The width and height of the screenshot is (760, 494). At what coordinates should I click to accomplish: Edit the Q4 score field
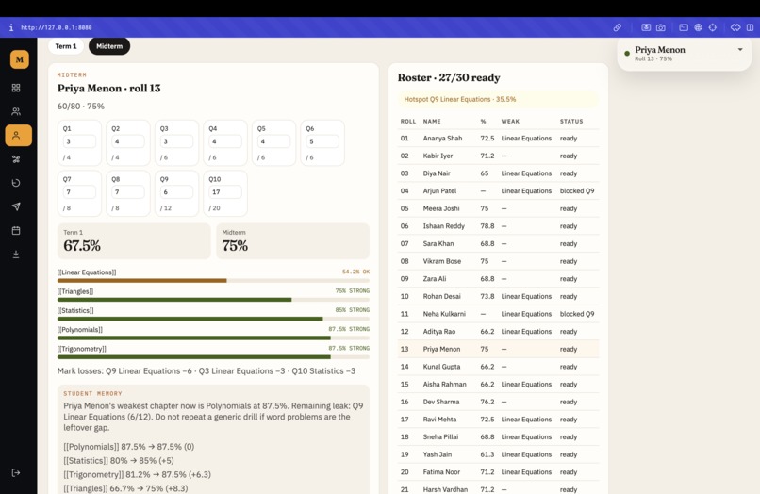225,141
